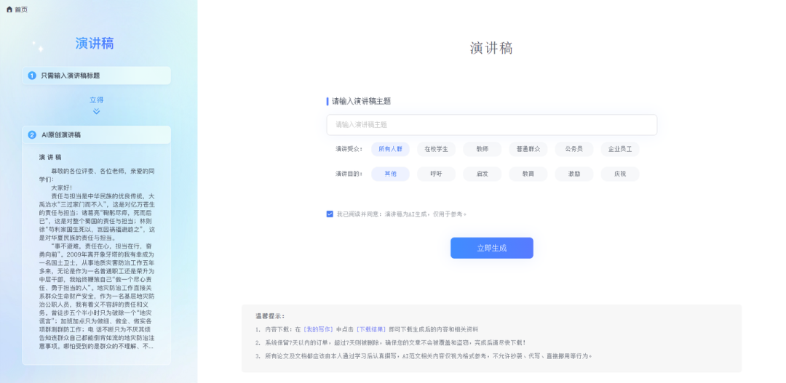The image size is (786, 383).
Task: Select audience option 所有人群
Action: (390, 149)
